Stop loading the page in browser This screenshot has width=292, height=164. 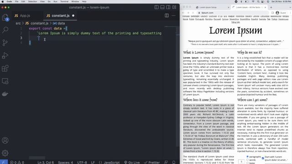(x=193, y=13)
